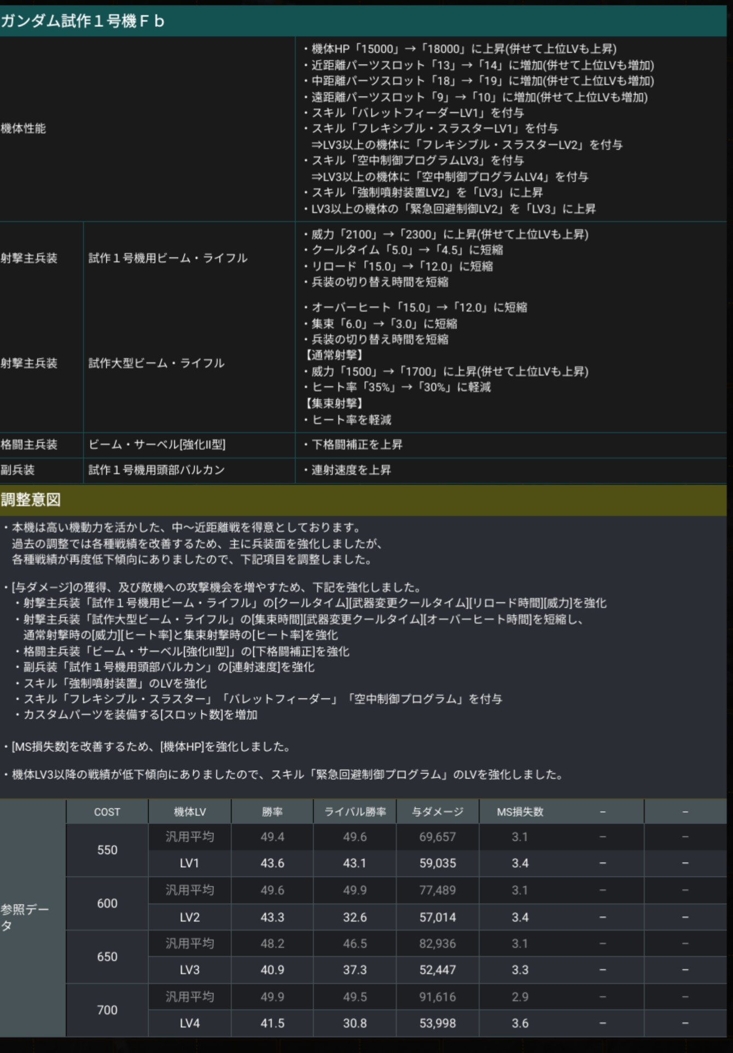This screenshot has width=733, height=1053.
Task: Click the COST 650 cell
Action: (107, 957)
